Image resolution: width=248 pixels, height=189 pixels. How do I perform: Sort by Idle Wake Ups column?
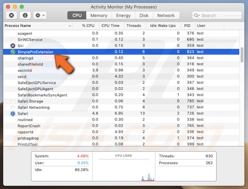coord(163,26)
